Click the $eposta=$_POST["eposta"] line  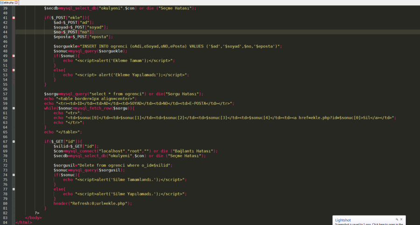(84, 37)
